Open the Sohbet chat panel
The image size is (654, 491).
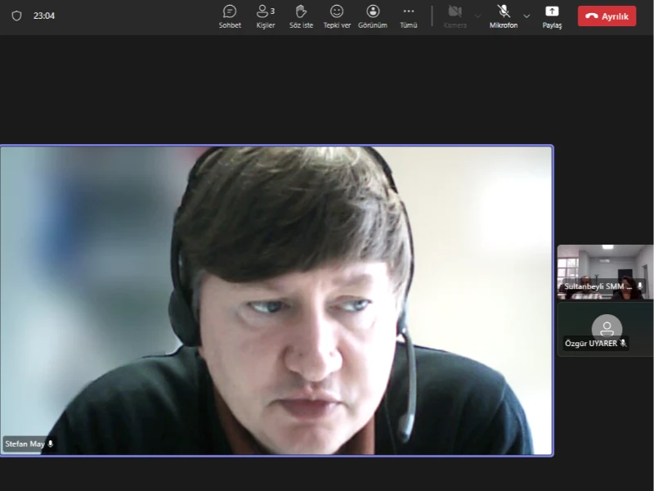[x=230, y=16]
